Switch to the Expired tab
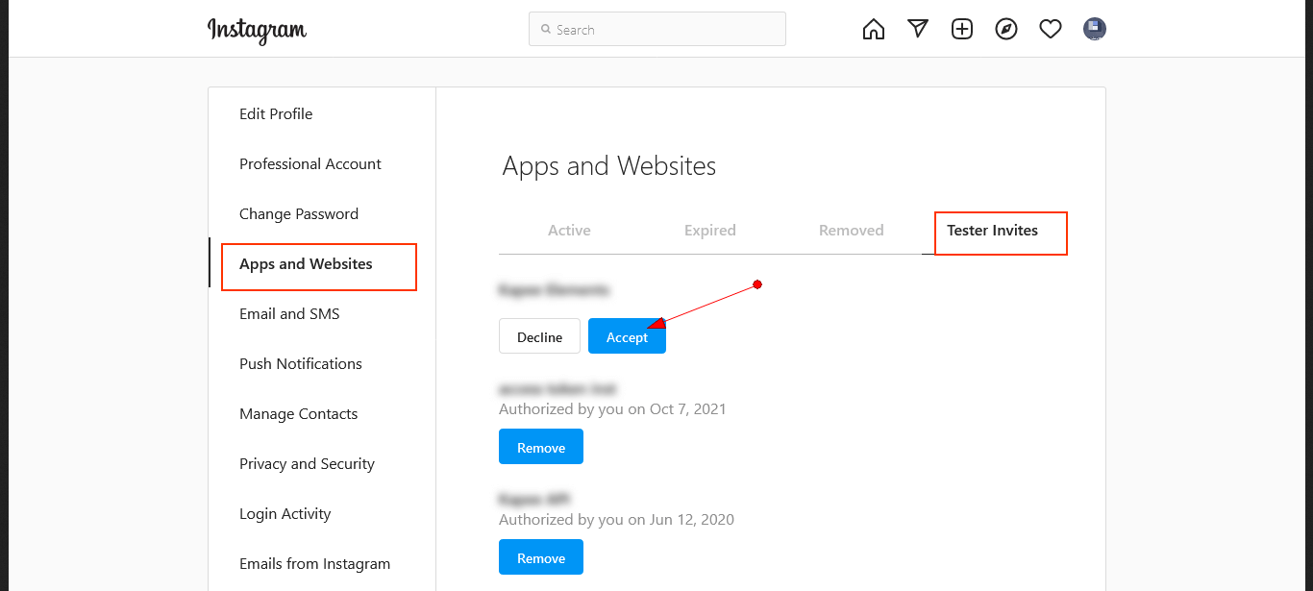Image resolution: width=1313 pixels, height=591 pixels. pos(709,231)
